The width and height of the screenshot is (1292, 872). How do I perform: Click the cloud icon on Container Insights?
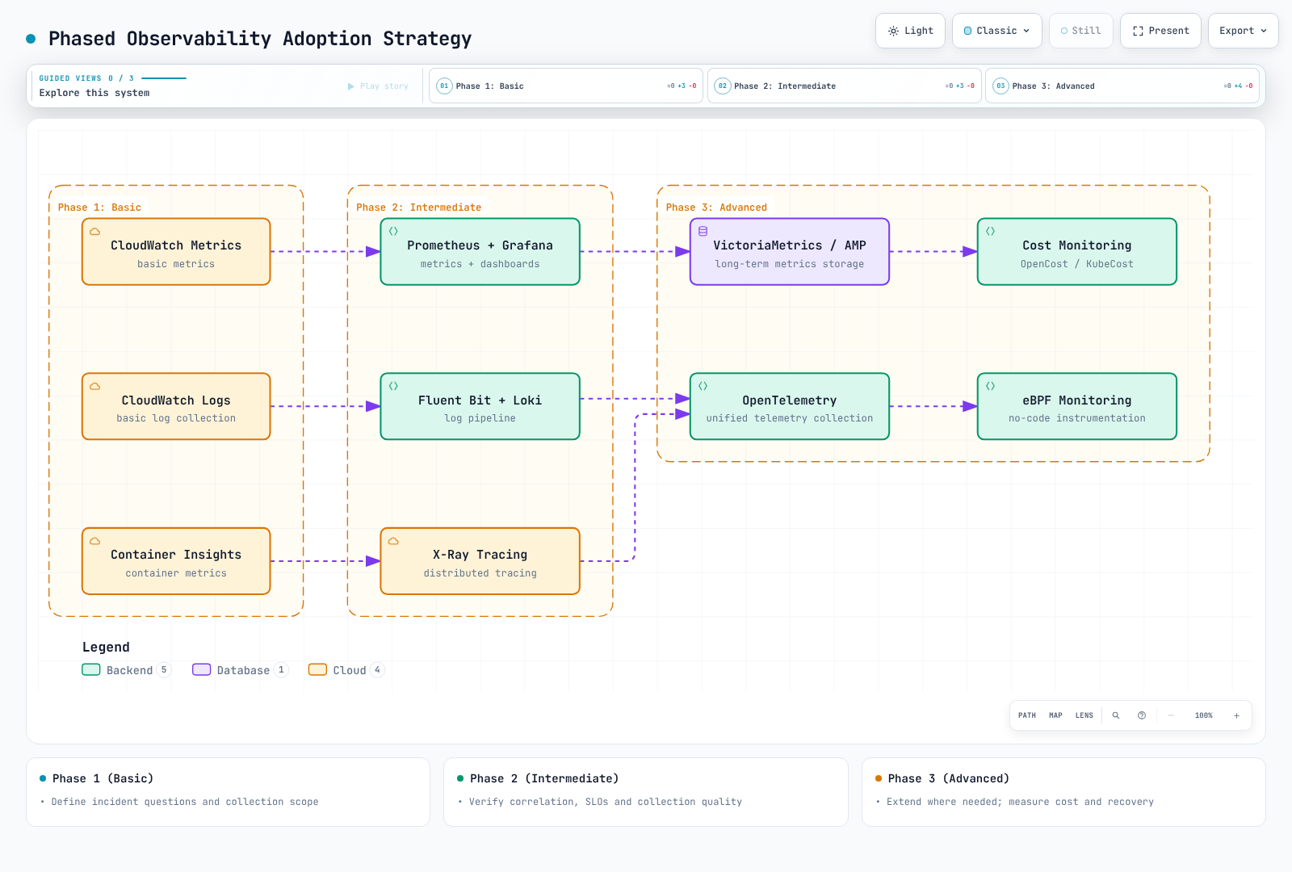[x=95, y=541]
